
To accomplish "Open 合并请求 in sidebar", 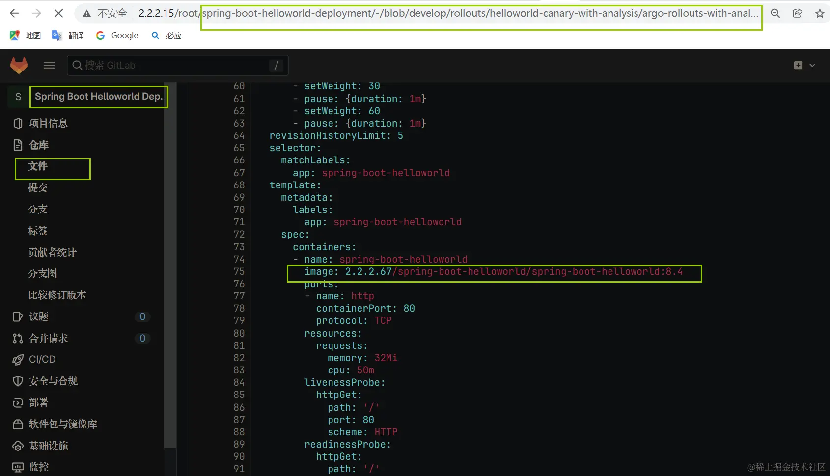I will (48, 338).
